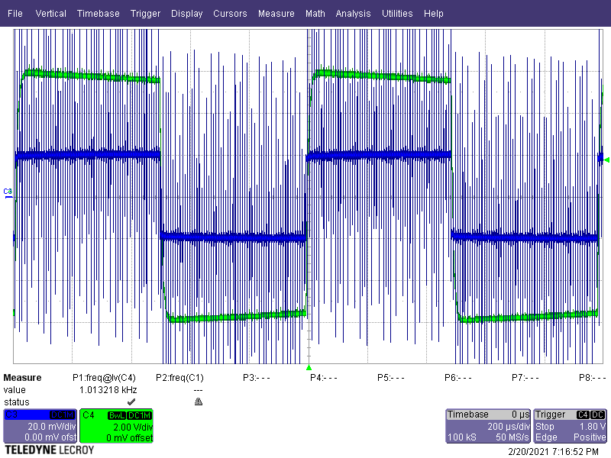Click the Measure label in the measurement table
611x458 pixels.
click(22, 378)
